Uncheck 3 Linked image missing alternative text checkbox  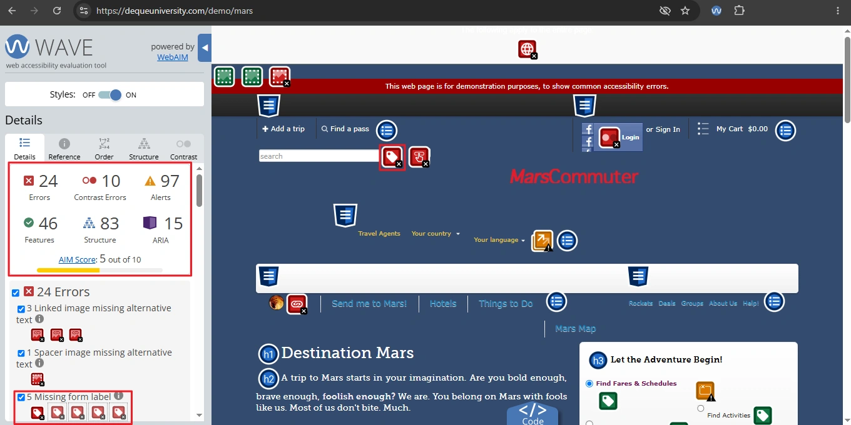21,309
